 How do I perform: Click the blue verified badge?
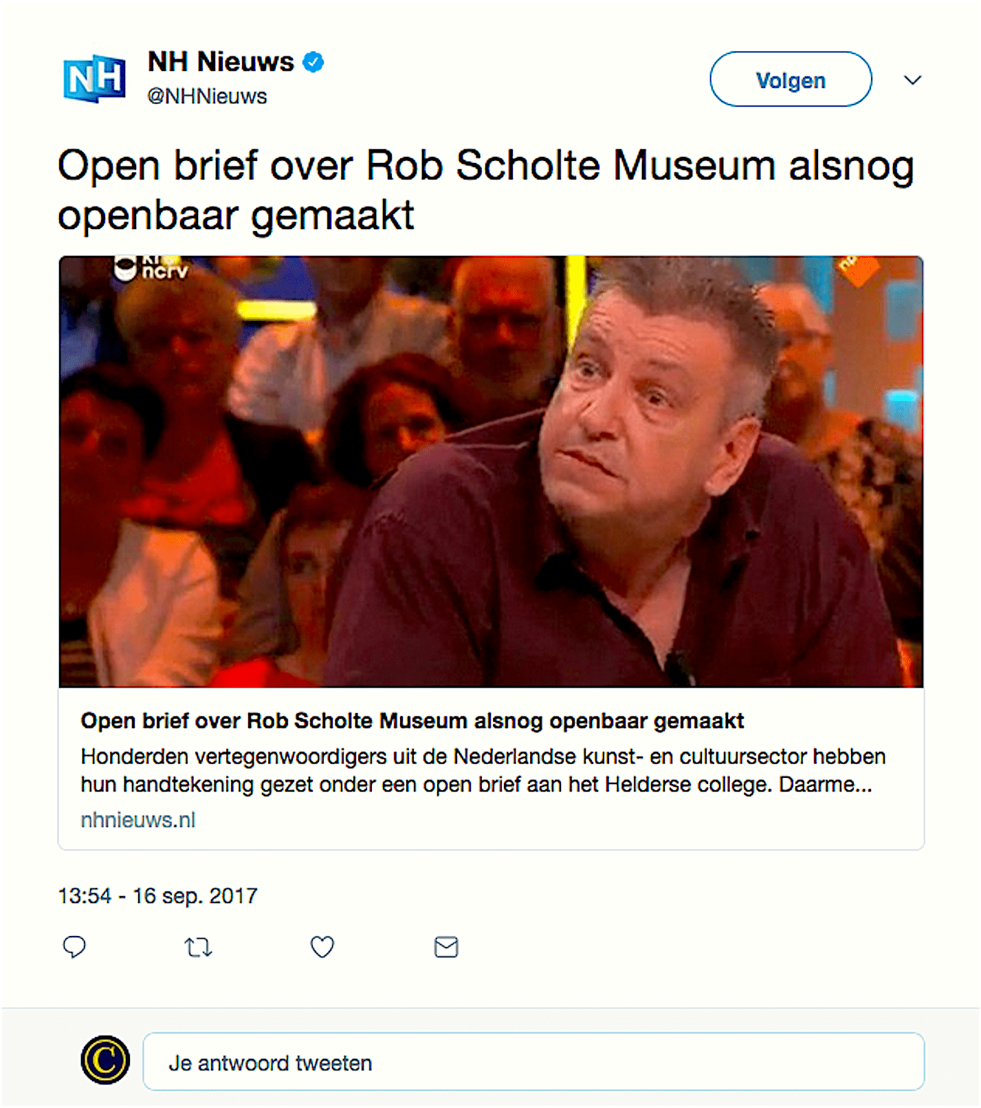click(313, 62)
